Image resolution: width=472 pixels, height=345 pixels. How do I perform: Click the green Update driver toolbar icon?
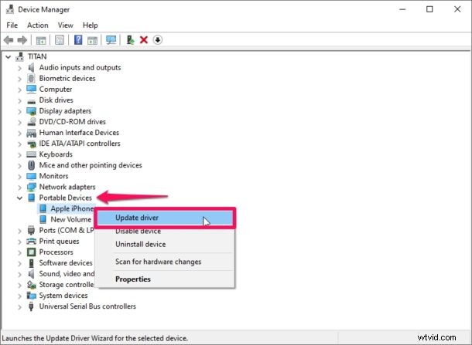point(130,40)
